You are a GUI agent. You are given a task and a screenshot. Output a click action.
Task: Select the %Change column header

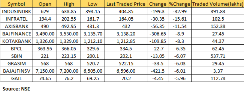(180, 4)
